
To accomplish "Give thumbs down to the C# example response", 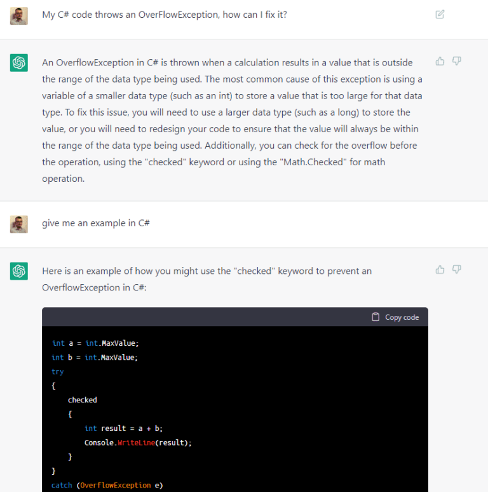I will [x=456, y=270].
